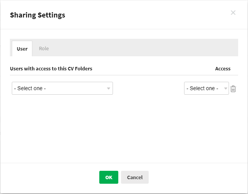Switch to the Role tab
This screenshot has width=248, height=194.
pyautogui.click(x=44, y=49)
